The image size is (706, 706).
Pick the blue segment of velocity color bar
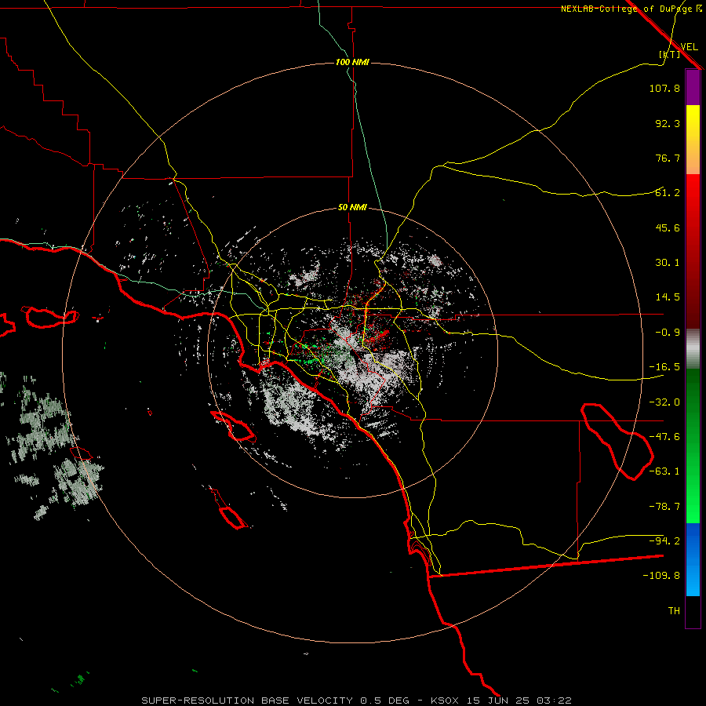[x=693, y=559]
